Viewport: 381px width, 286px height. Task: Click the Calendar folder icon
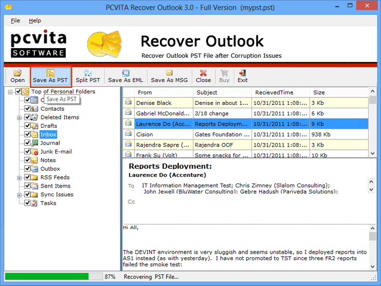[35, 100]
